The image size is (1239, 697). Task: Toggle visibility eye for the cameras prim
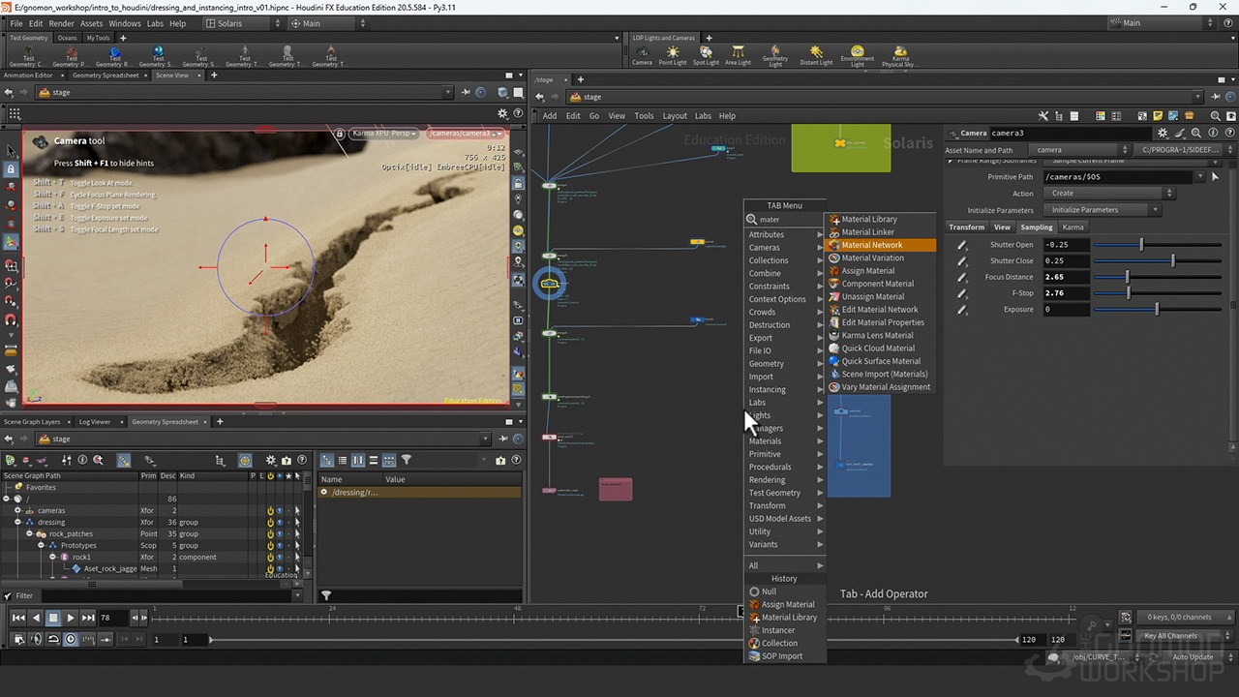280,511
